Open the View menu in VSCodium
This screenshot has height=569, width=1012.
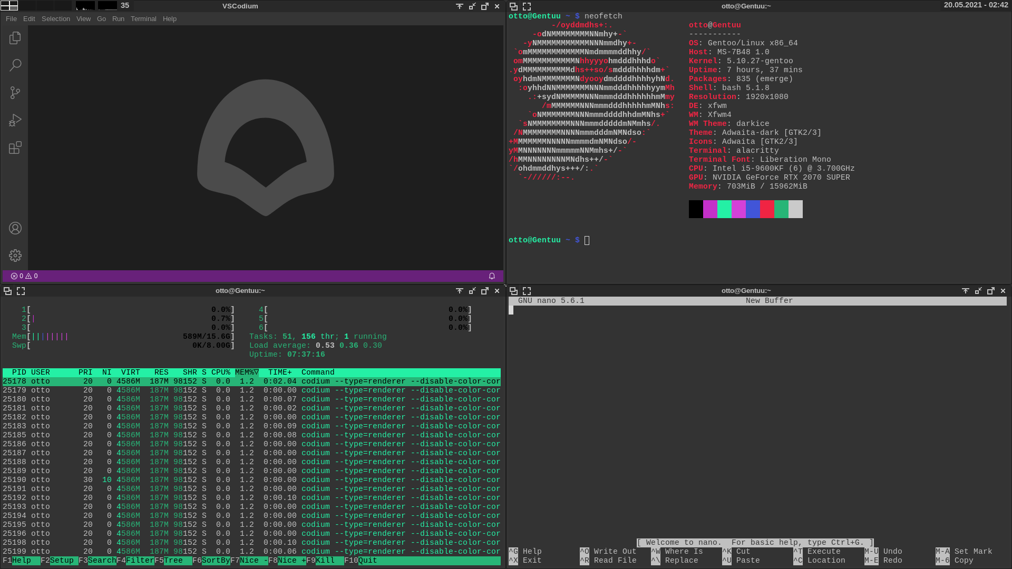coord(83,19)
